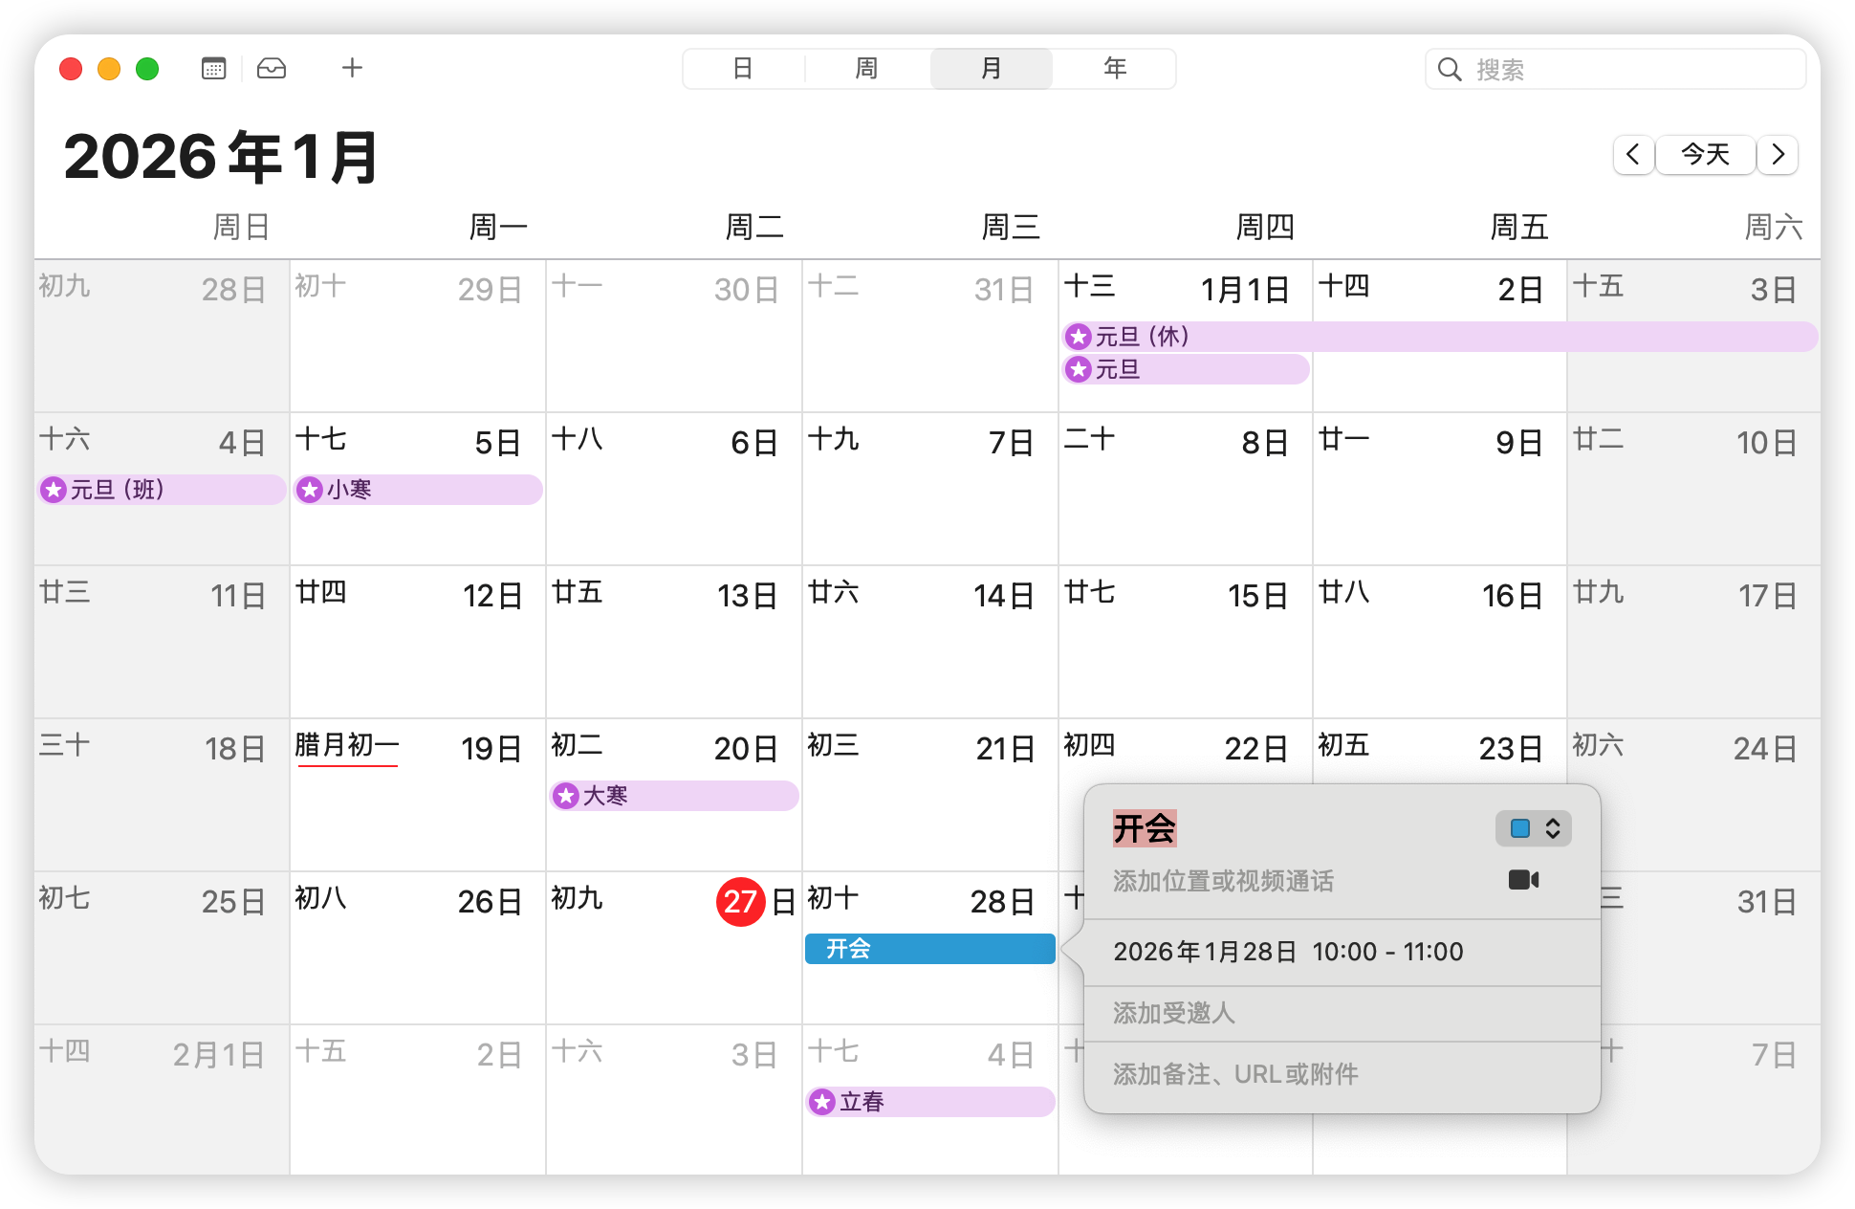1855x1209 pixels.
Task: Click the plus add-event button
Action: tap(352, 68)
